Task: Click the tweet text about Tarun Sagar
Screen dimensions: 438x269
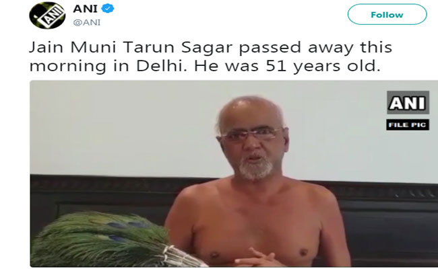Action: [211, 56]
